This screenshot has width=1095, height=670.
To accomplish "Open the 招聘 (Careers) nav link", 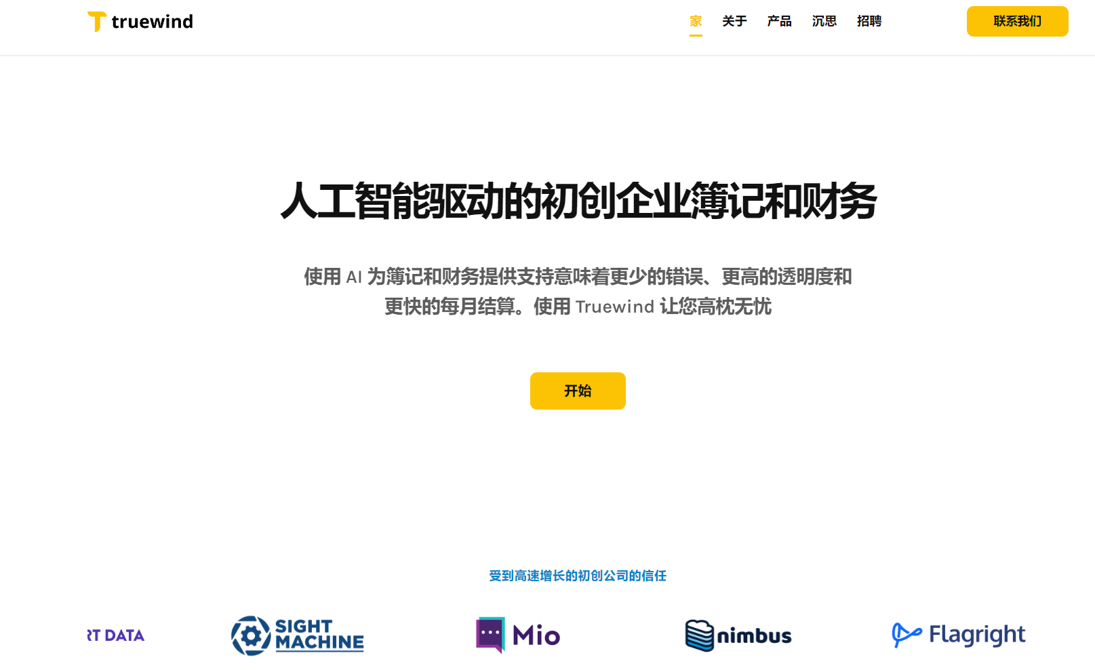I will pyautogui.click(x=869, y=21).
